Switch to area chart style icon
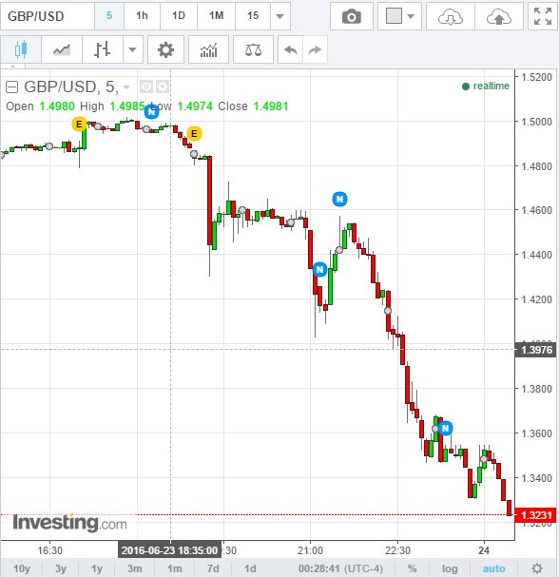Viewport: 559px width, 577px height. point(62,49)
